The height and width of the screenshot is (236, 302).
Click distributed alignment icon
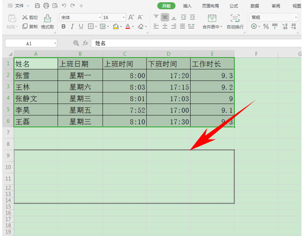coord(191,26)
